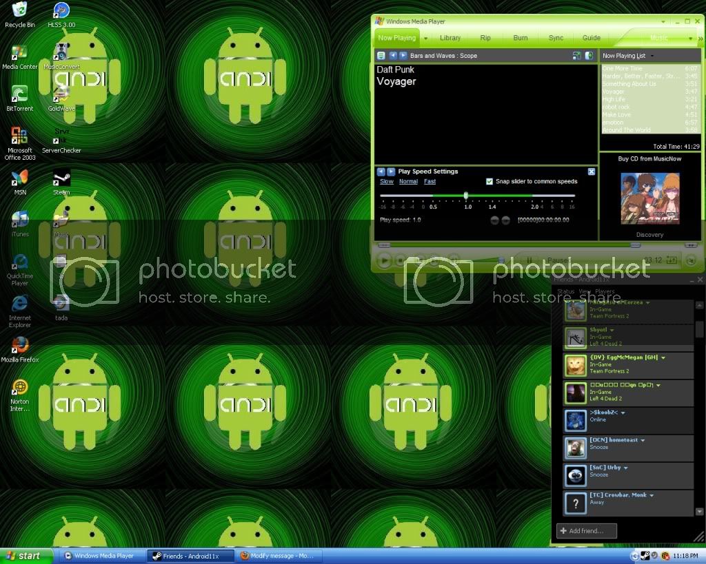Image resolution: width=706 pixels, height=564 pixels.
Task: Switch to the Library tab
Action: [450, 38]
